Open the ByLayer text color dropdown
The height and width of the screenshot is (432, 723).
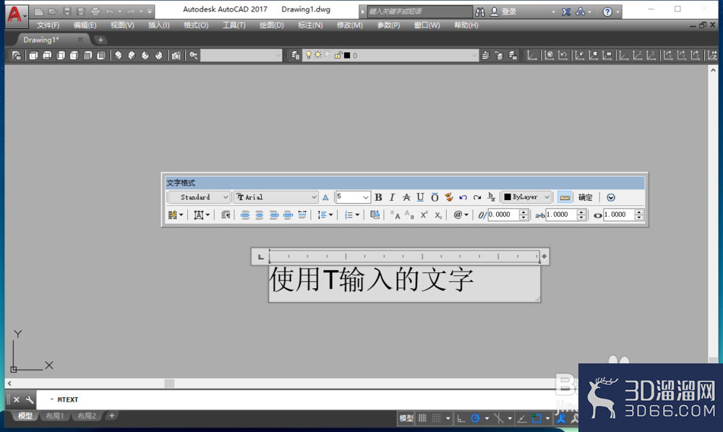coord(526,197)
